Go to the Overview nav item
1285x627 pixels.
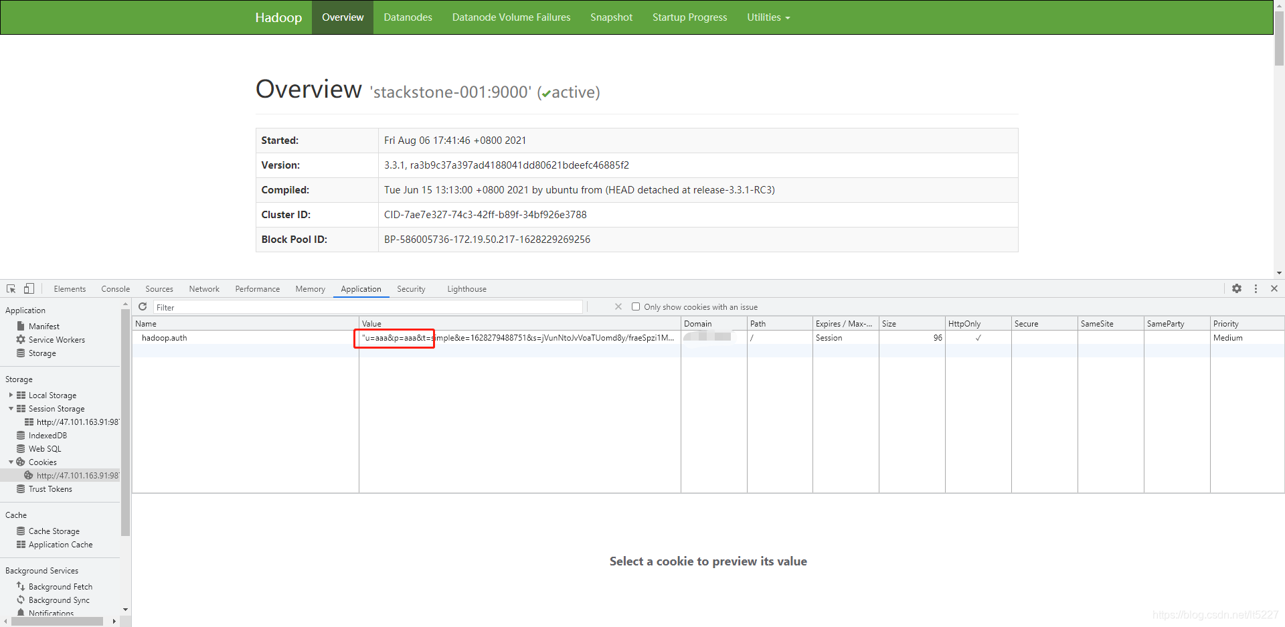click(343, 17)
